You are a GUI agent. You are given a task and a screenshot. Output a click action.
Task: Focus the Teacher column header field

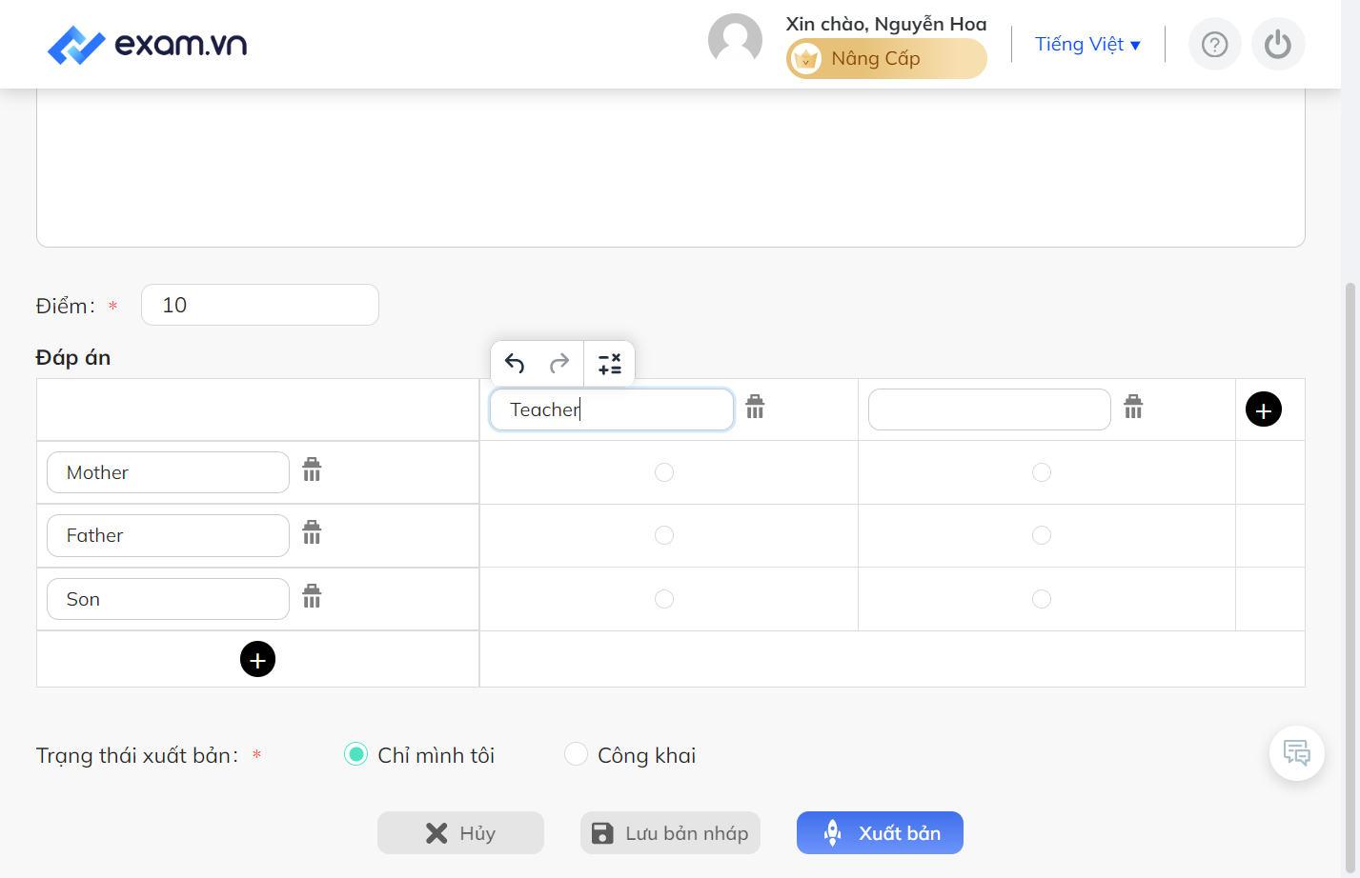pyautogui.click(x=612, y=409)
